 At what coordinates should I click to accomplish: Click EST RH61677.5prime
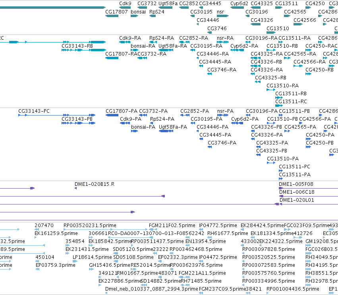(x=228, y=233)
